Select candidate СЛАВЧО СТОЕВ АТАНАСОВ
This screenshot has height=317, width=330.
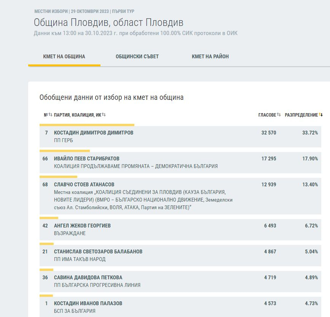point(84,184)
